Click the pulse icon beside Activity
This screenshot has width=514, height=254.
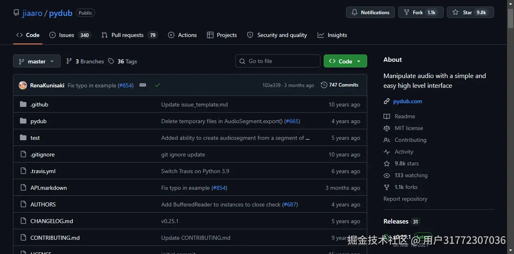[387, 152]
